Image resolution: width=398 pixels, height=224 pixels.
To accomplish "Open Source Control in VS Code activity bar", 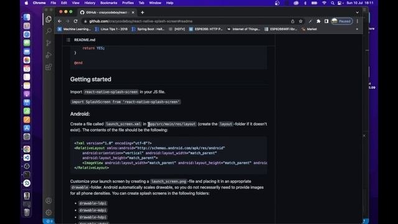I will (x=49, y=43).
